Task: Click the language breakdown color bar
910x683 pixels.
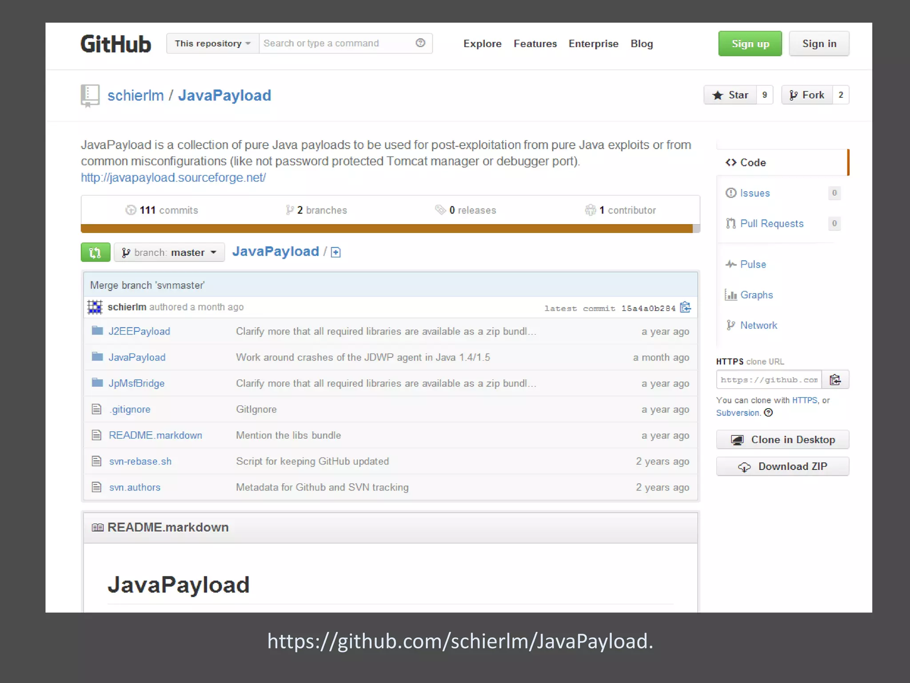Action: pyautogui.click(x=390, y=229)
